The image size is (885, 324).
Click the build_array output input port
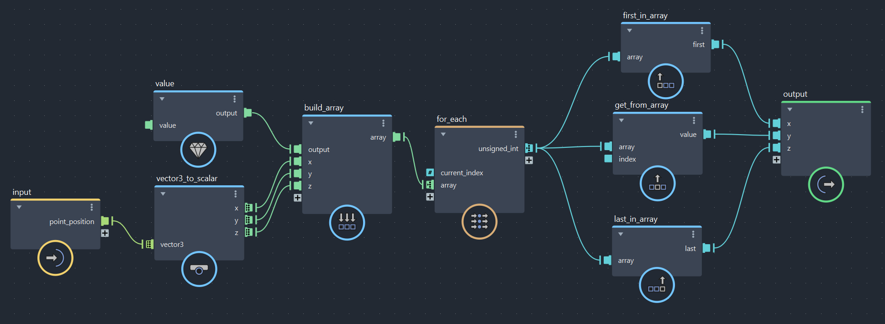coord(298,149)
